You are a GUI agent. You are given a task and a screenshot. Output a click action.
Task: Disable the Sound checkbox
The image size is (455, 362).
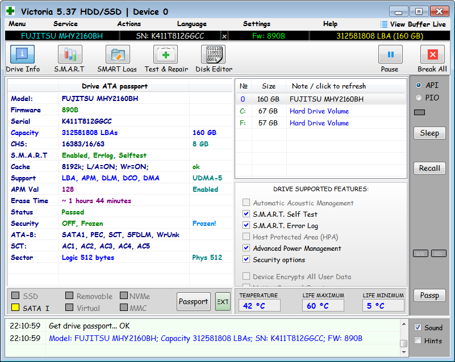(418, 327)
